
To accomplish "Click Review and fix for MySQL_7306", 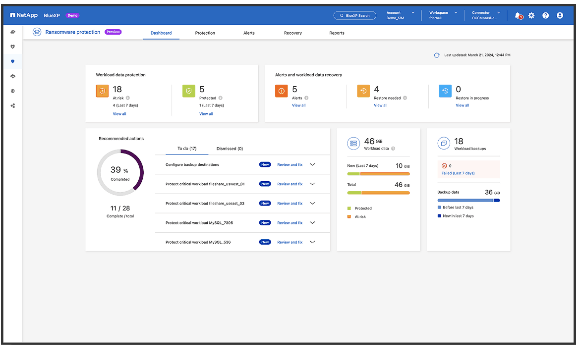I will tap(290, 223).
